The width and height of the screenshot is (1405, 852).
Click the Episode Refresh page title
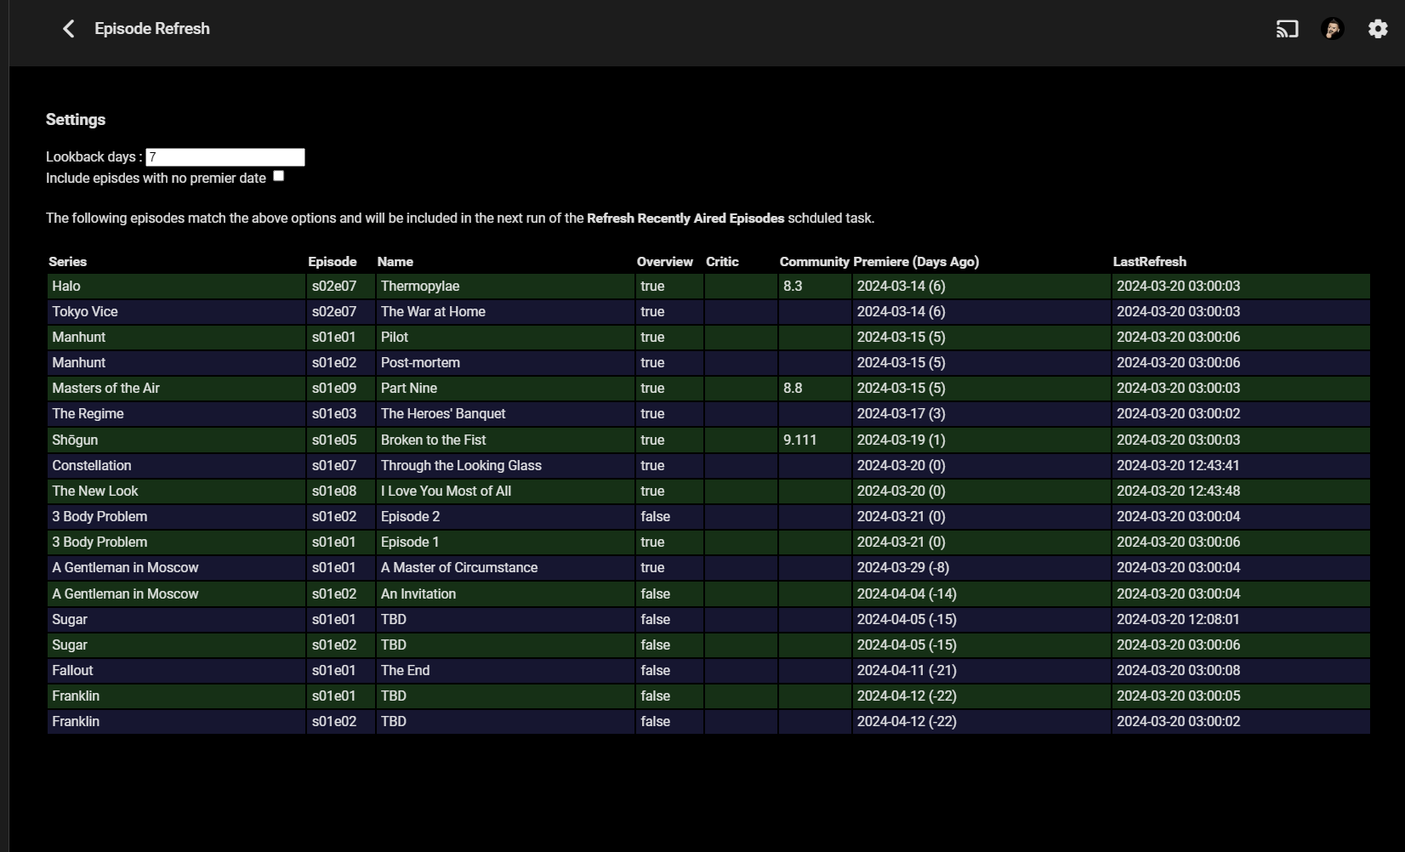point(152,28)
